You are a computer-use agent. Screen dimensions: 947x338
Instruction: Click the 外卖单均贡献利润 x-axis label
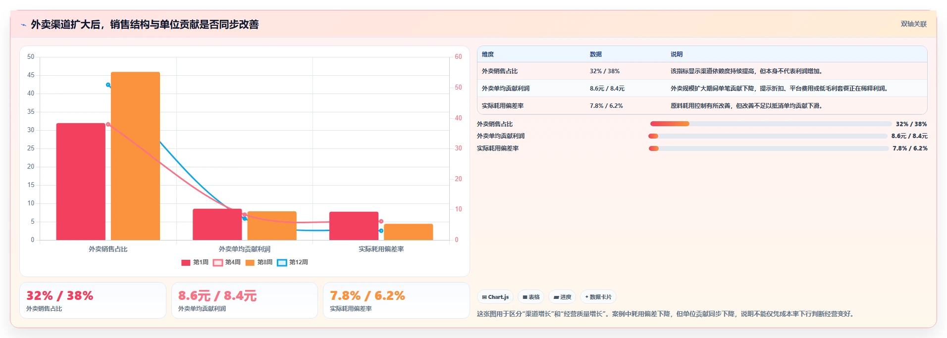point(245,249)
